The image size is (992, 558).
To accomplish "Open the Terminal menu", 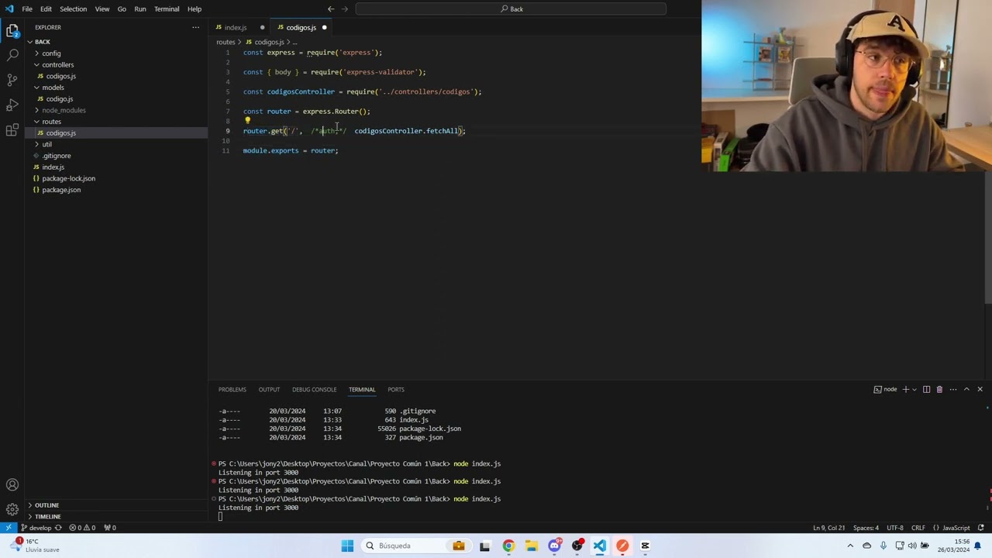I will pyautogui.click(x=167, y=9).
